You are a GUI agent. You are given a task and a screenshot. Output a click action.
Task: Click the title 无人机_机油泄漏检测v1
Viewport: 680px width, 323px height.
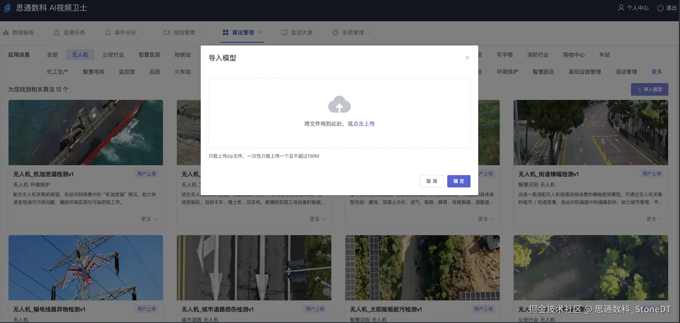click(44, 174)
